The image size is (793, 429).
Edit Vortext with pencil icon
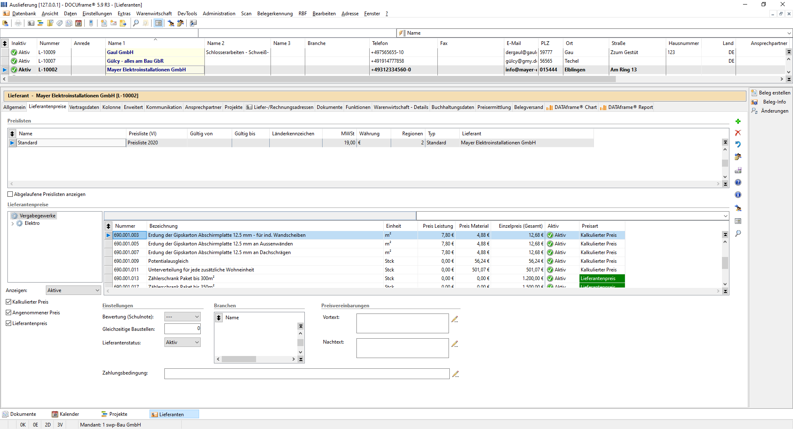(455, 319)
